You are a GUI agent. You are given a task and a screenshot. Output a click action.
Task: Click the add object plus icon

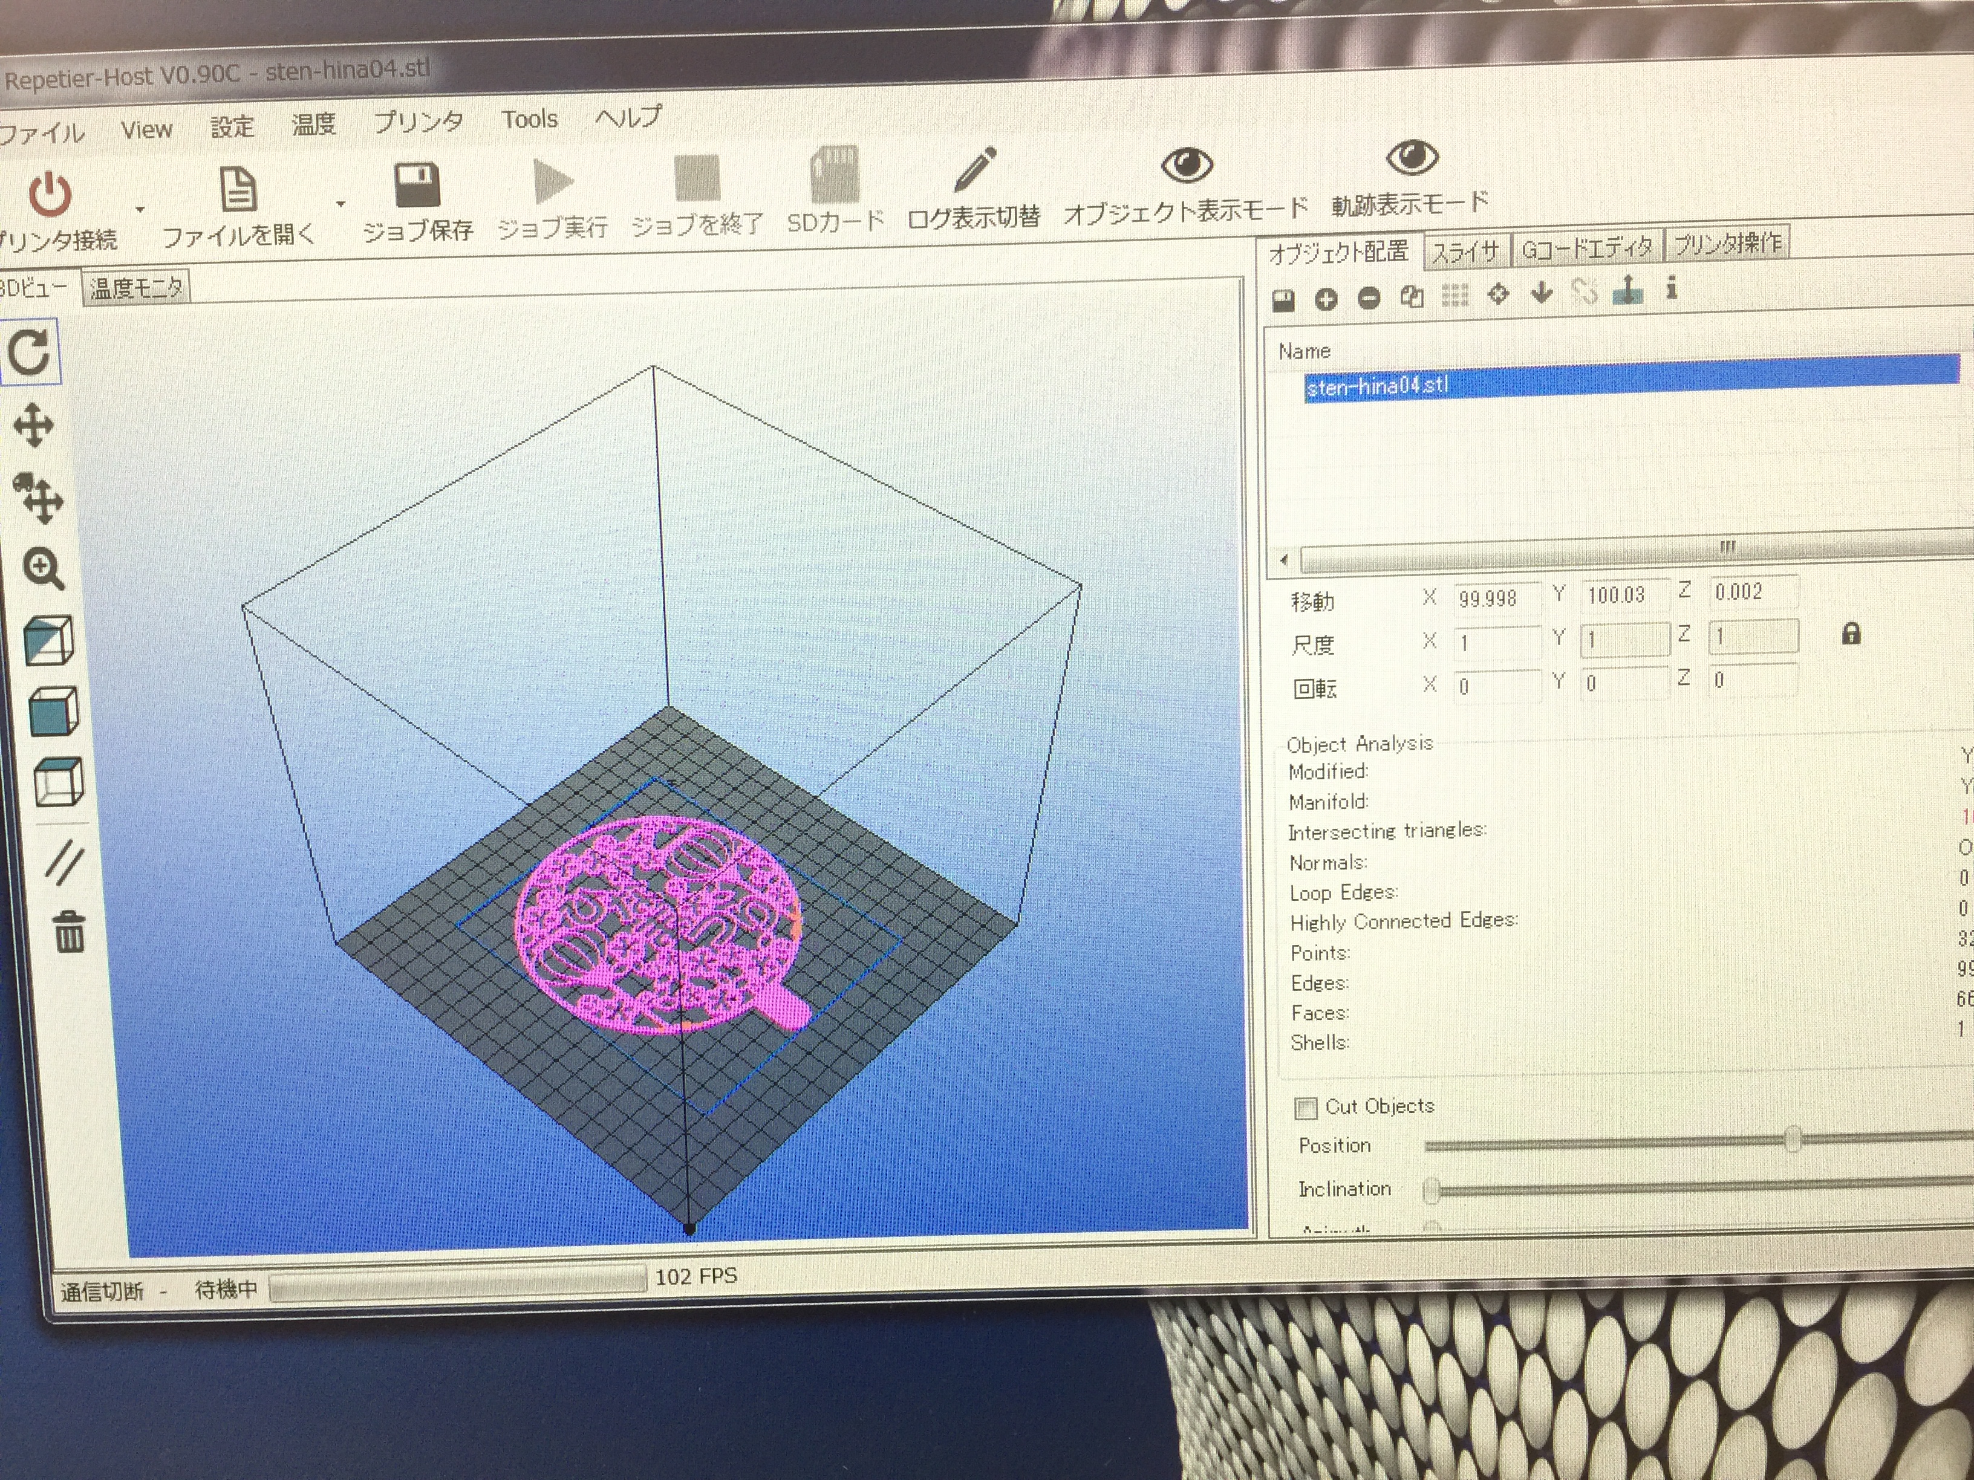pos(1326,299)
